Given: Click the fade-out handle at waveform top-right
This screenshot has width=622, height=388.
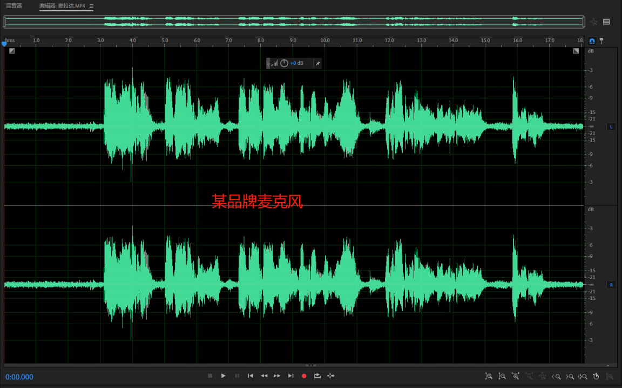Looking at the screenshot, I should [576, 51].
